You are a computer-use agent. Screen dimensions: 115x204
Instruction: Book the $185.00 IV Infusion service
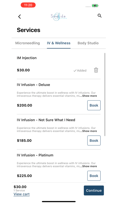click(x=94, y=140)
